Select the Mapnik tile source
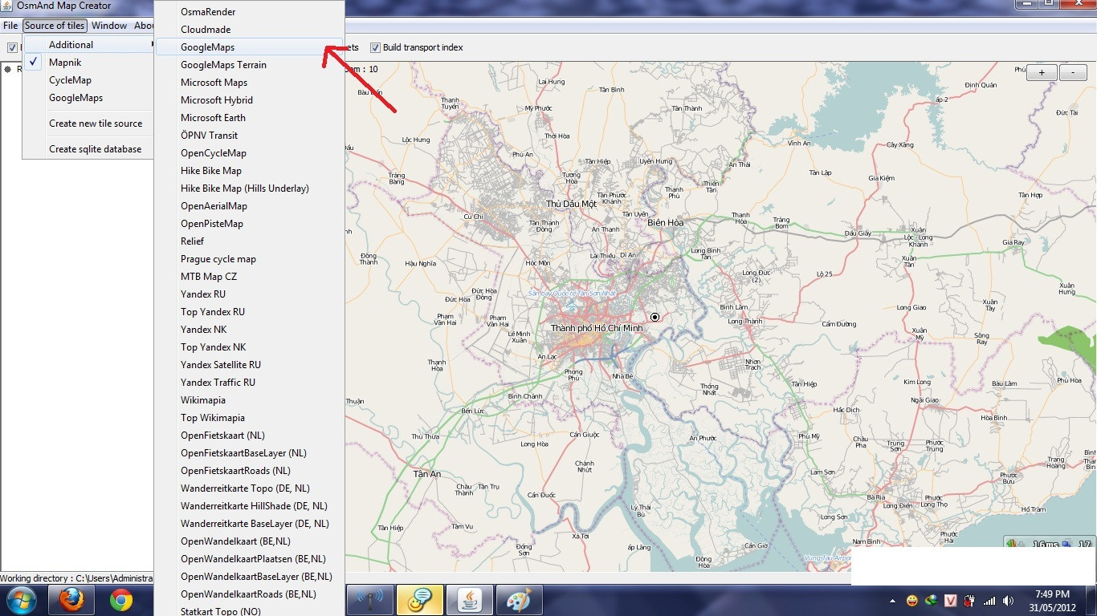Image resolution: width=1097 pixels, height=616 pixels. 88,63
